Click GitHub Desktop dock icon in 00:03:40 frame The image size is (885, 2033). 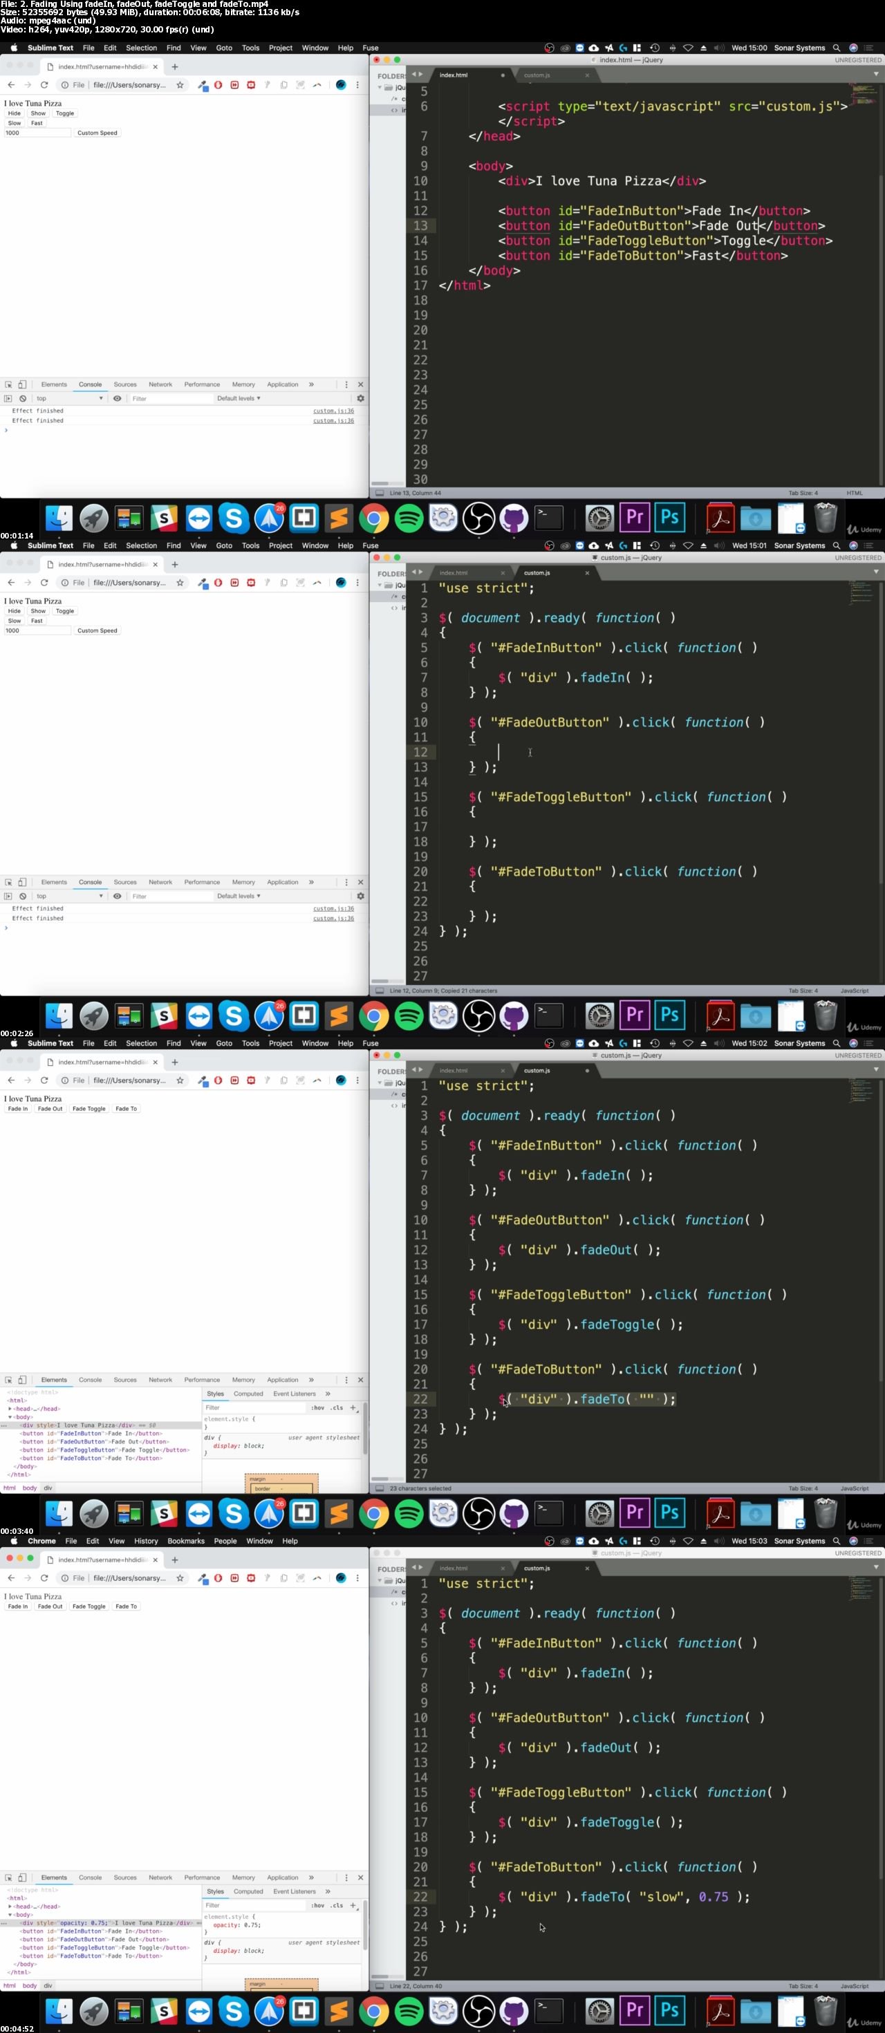[513, 1514]
